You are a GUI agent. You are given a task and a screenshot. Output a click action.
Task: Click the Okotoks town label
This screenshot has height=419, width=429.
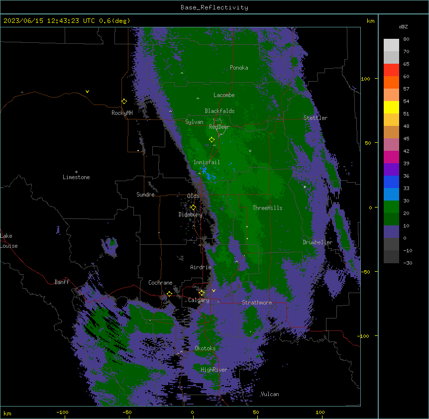205,348
